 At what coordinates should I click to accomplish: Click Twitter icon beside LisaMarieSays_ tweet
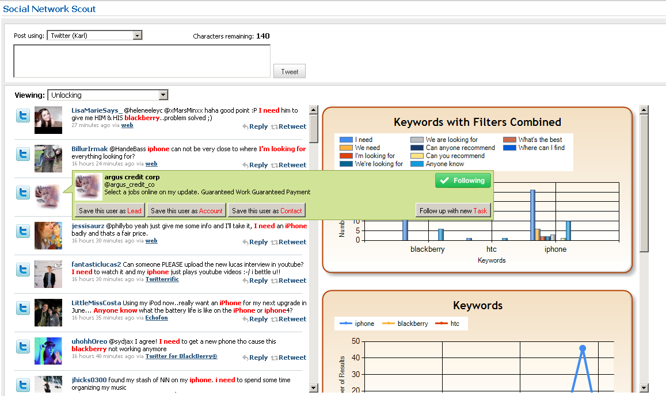click(x=23, y=116)
